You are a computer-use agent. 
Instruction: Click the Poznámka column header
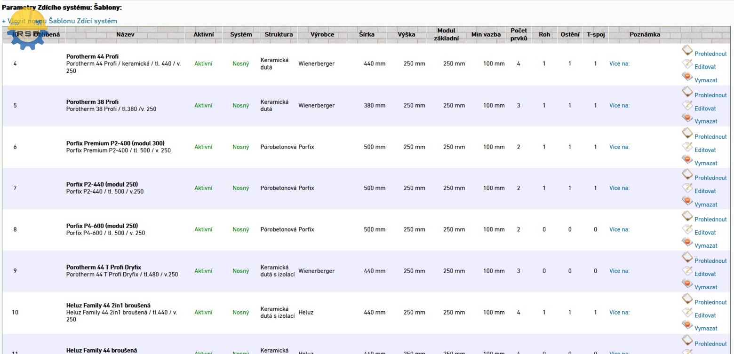point(645,34)
